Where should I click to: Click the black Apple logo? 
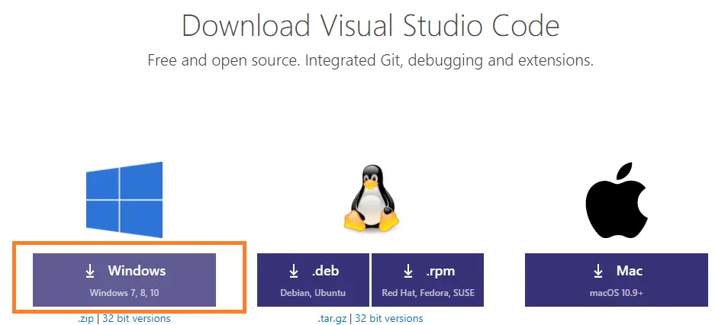coord(615,200)
